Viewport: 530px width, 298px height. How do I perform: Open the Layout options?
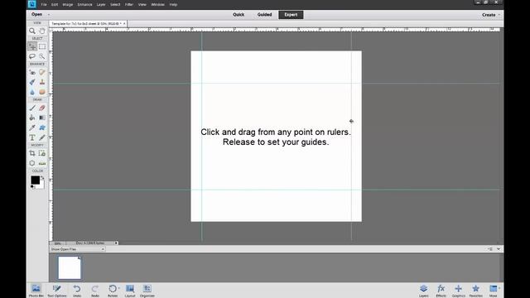click(x=130, y=291)
